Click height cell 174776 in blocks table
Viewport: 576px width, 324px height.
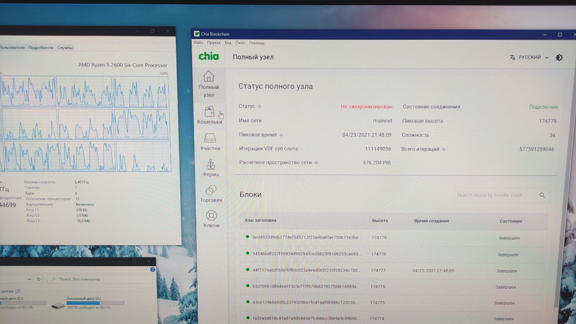click(378, 286)
